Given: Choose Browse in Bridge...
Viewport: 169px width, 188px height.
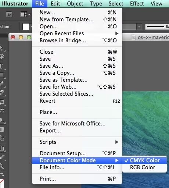Looking at the screenshot, I should 77,40.
